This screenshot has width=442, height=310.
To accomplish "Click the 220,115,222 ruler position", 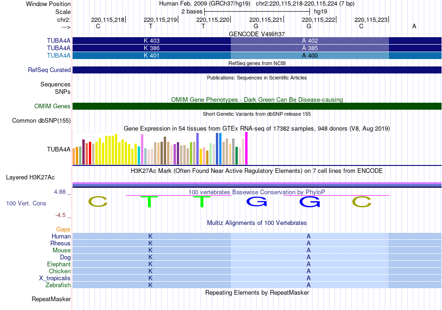I will click(319, 20).
